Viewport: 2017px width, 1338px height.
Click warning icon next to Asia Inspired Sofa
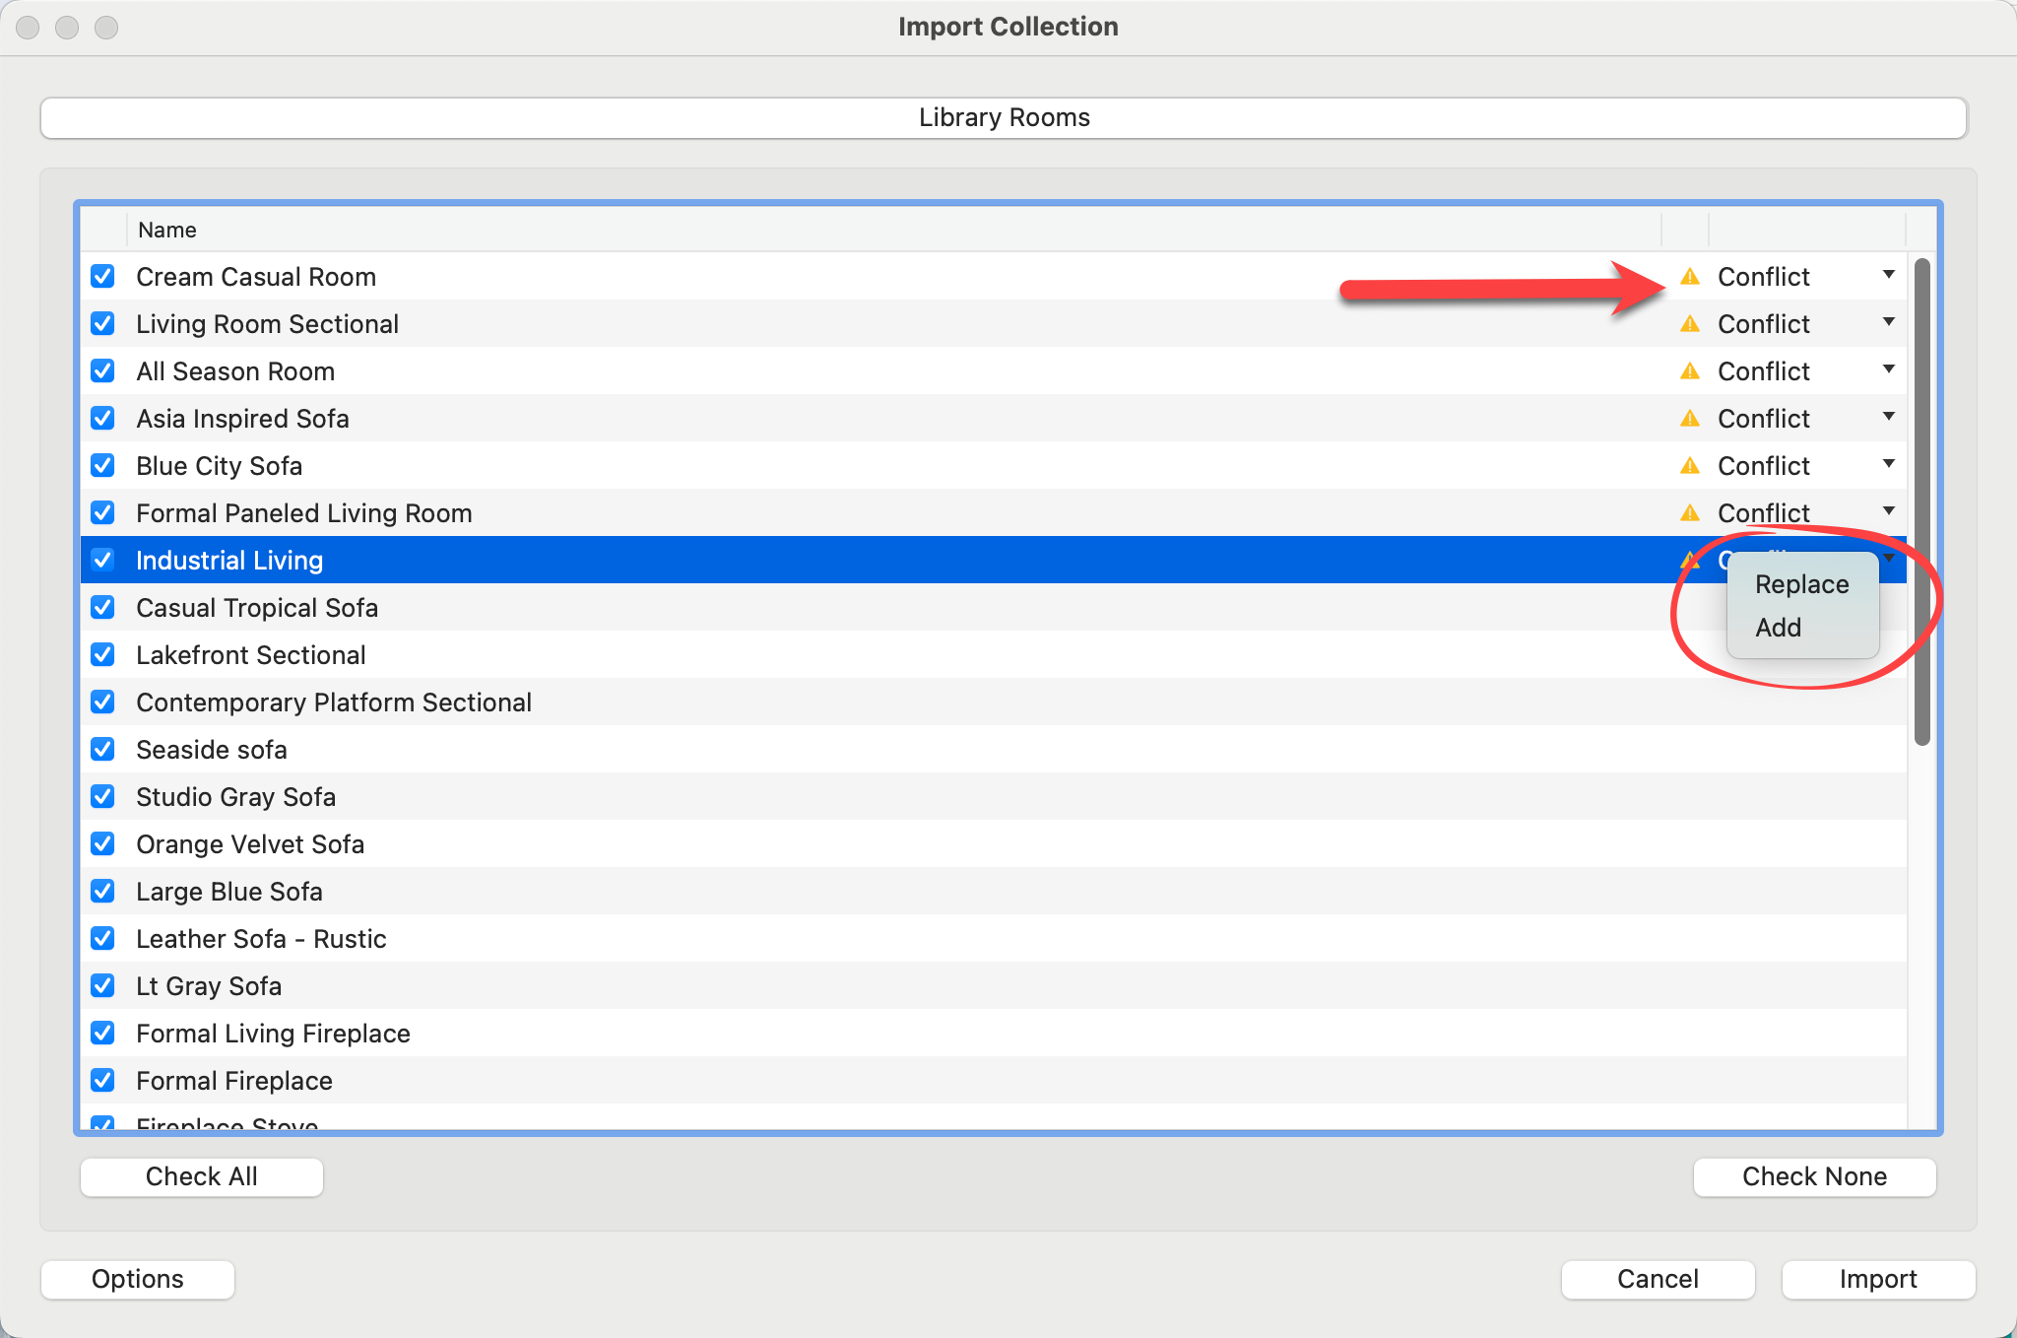pyautogui.click(x=1690, y=419)
